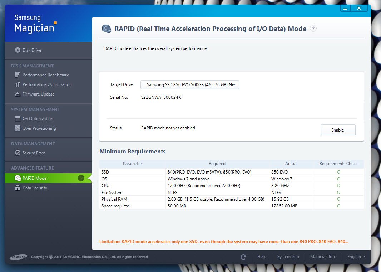This screenshot has width=381, height=272.
Task: Click the 'Requirements Check' column header
Action: [x=338, y=164]
